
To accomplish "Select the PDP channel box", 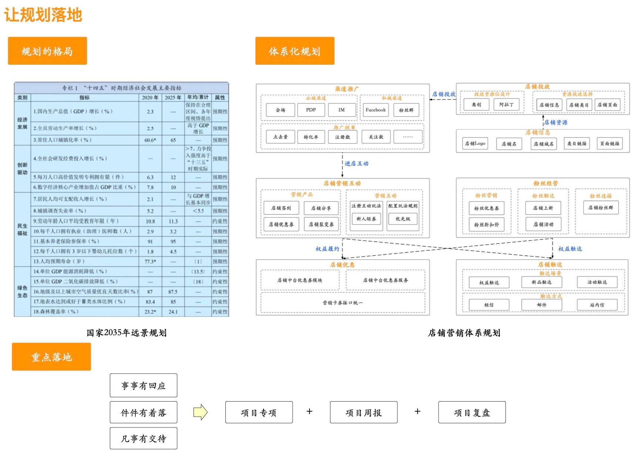I will [x=311, y=110].
